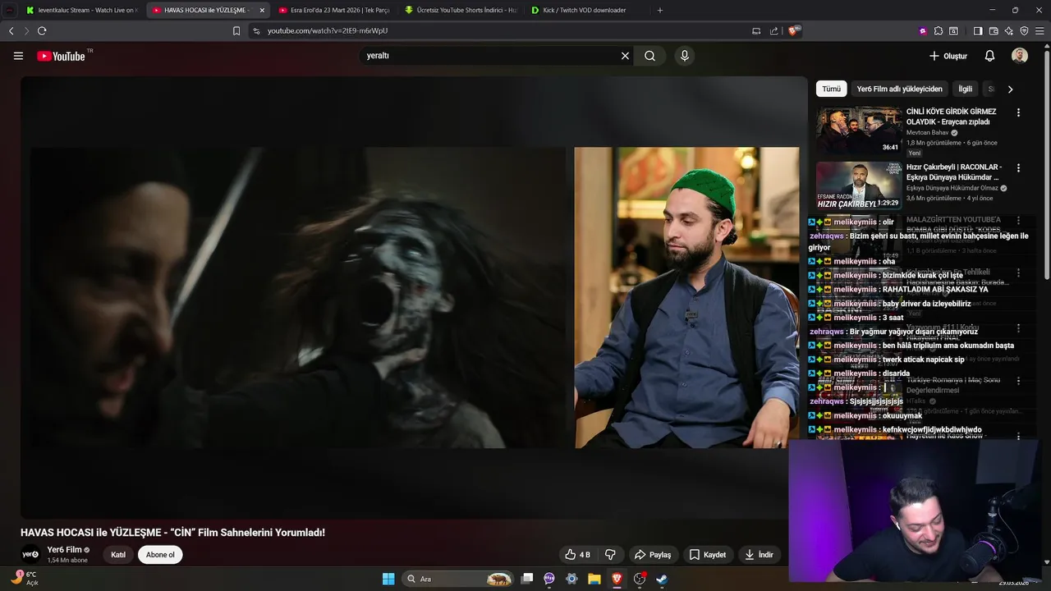The width and height of the screenshot is (1051, 591).
Task: Click the purple extension icon in toolbar
Action: point(923,30)
